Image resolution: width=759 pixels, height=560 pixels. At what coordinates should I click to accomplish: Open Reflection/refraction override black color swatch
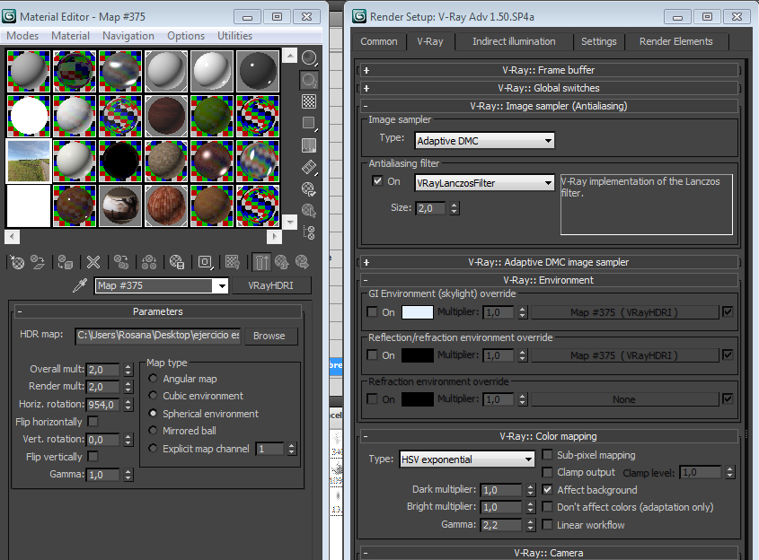(418, 355)
